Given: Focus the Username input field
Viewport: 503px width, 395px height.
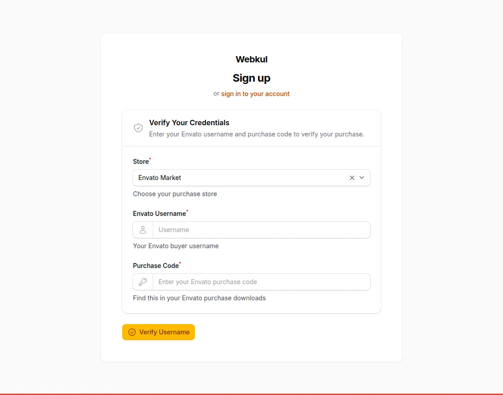Looking at the screenshot, I should [x=262, y=229].
